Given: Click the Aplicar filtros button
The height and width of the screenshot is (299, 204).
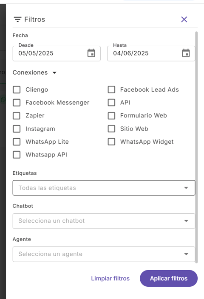Looking at the screenshot, I should click(x=169, y=278).
